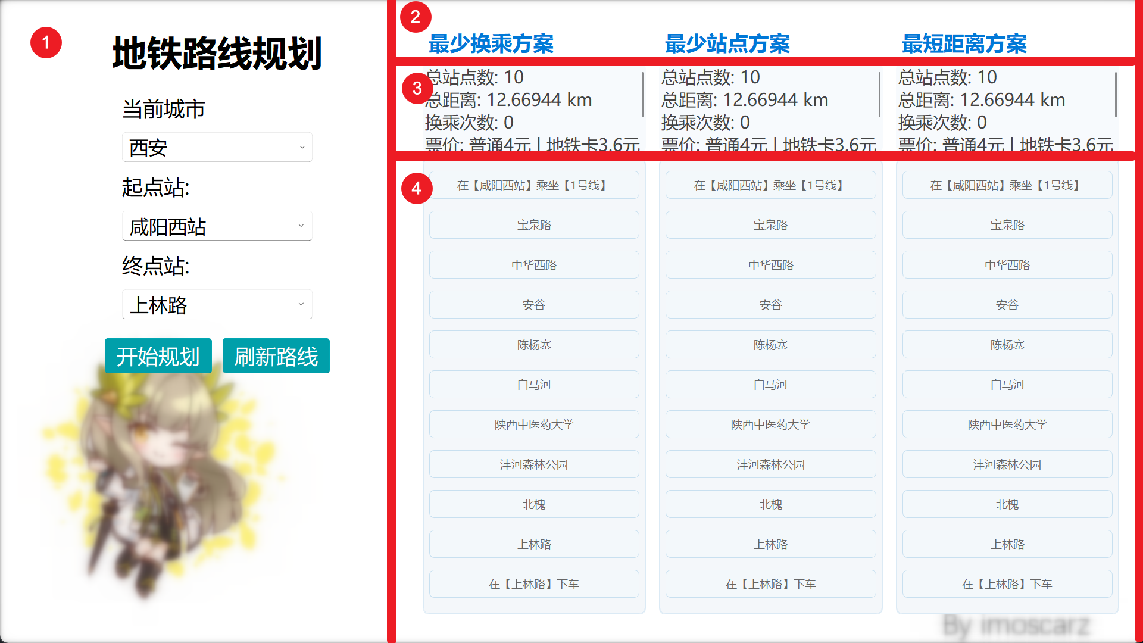Select the 最短距离方案 heading

(964, 43)
